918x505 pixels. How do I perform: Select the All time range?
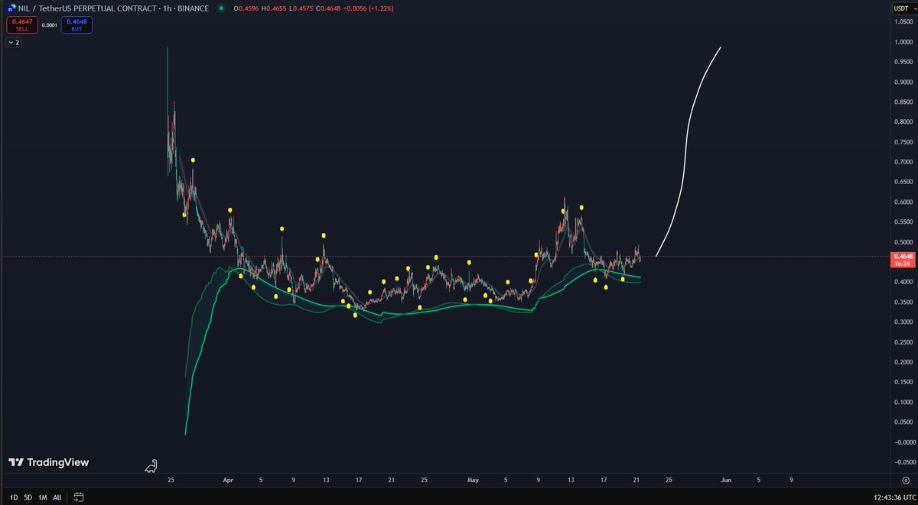[57, 497]
